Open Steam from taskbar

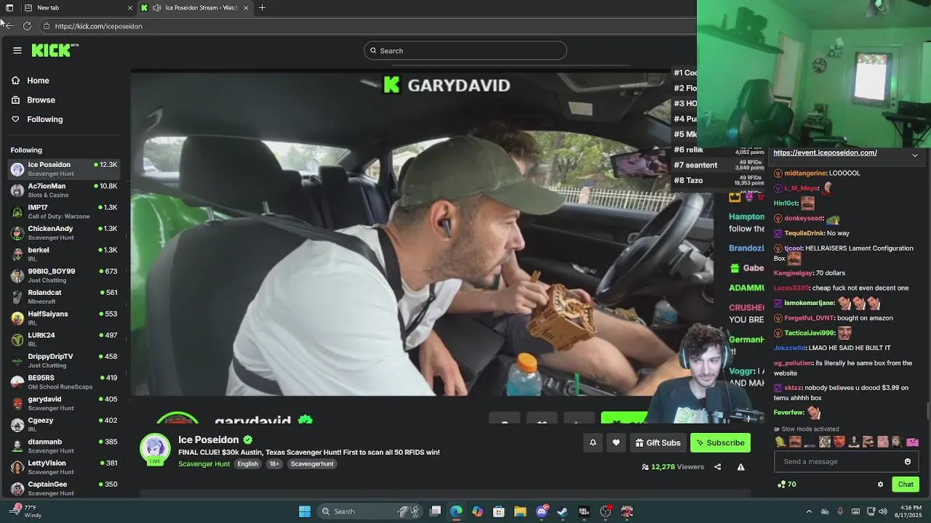tap(562, 511)
